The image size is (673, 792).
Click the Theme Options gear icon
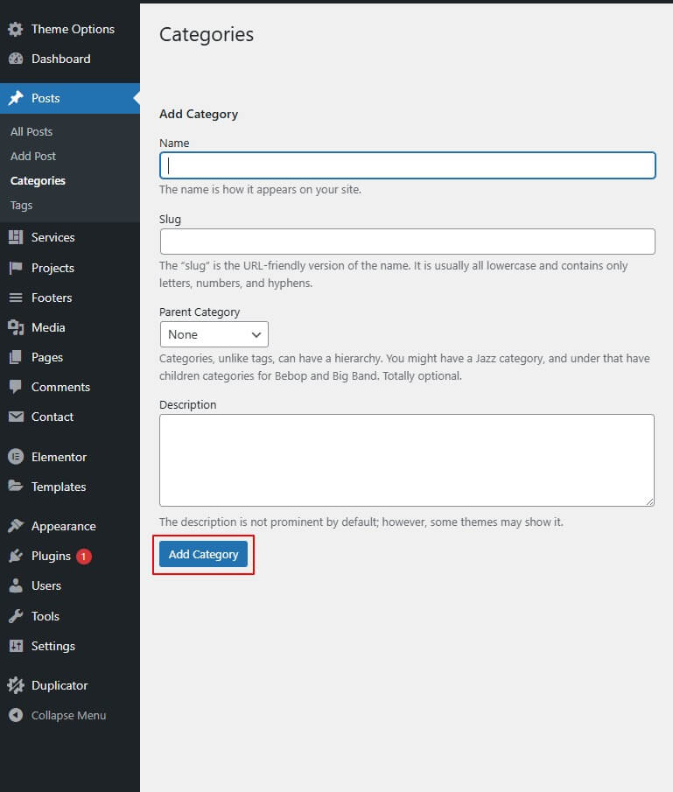[x=16, y=29]
